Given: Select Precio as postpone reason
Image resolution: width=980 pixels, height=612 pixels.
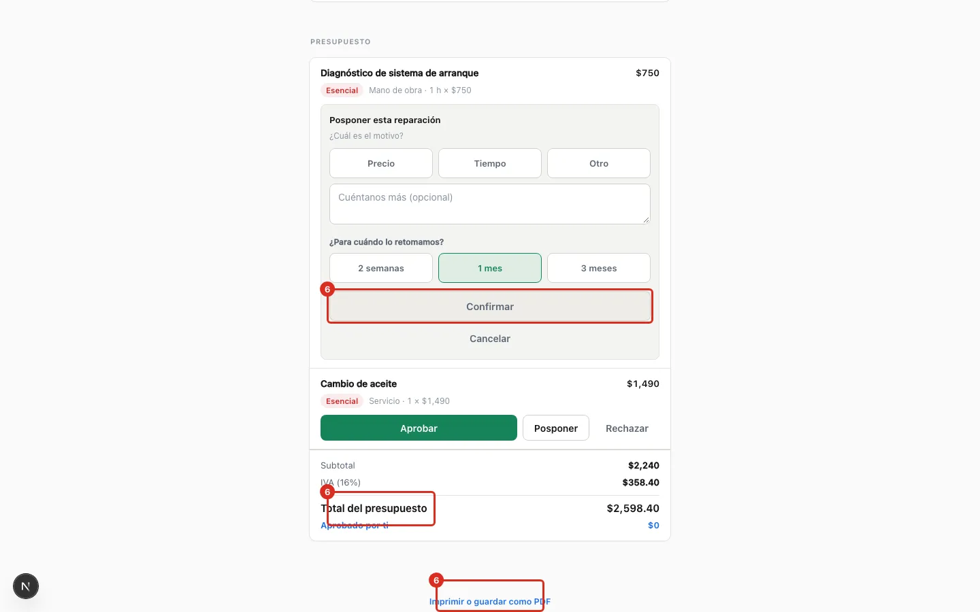Looking at the screenshot, I should (381, 163).
